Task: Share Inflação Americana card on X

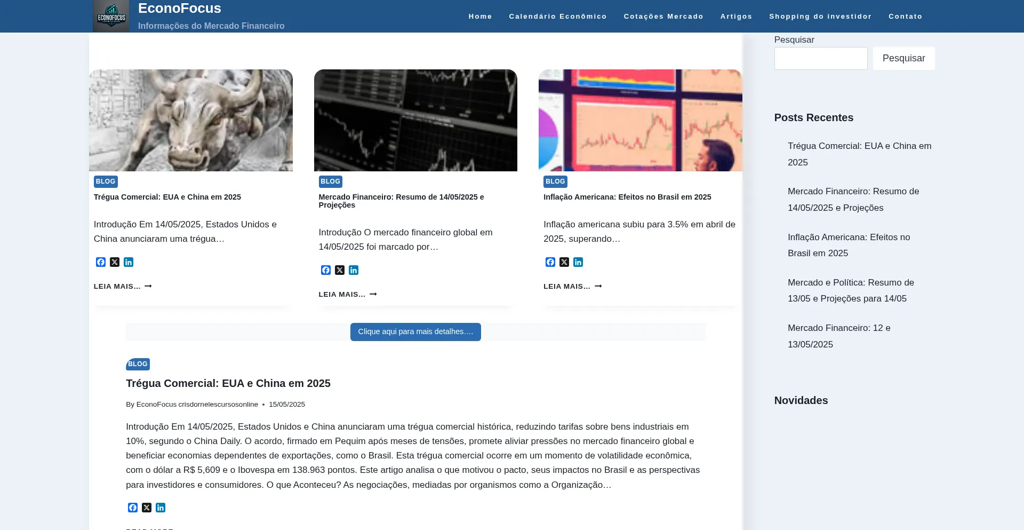Action: (564, 262)
